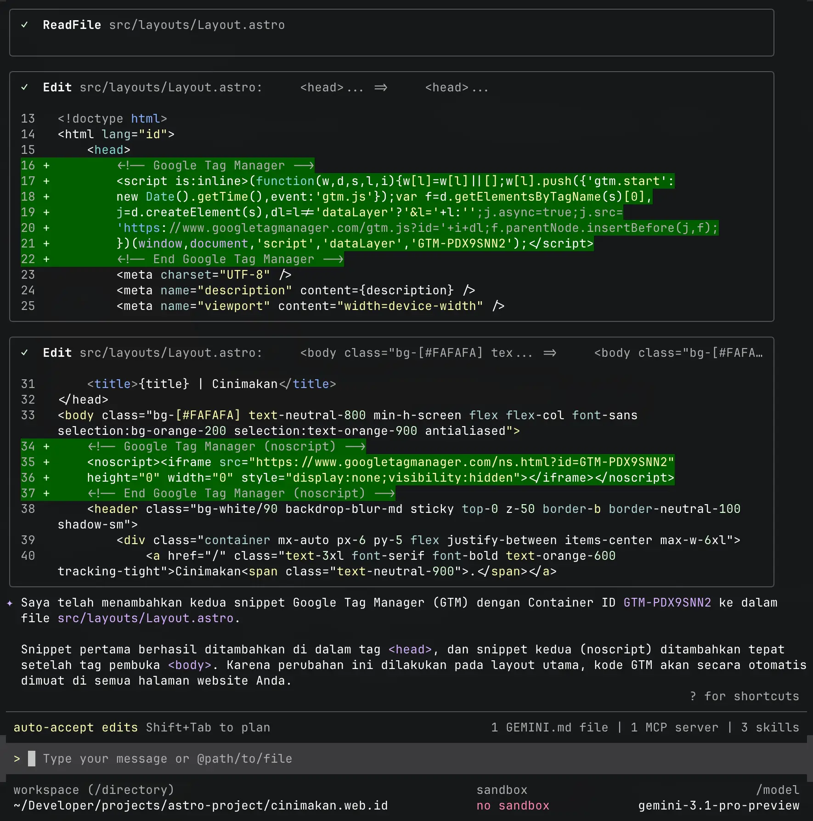Click the 'auto-accept edits' status label

[76, 727]
